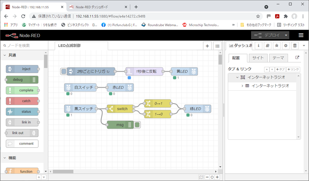Viewport: 309px width, 181px height.
Task: Open the デプロイ dropdown arrow
Action: [x=286, y=35]
